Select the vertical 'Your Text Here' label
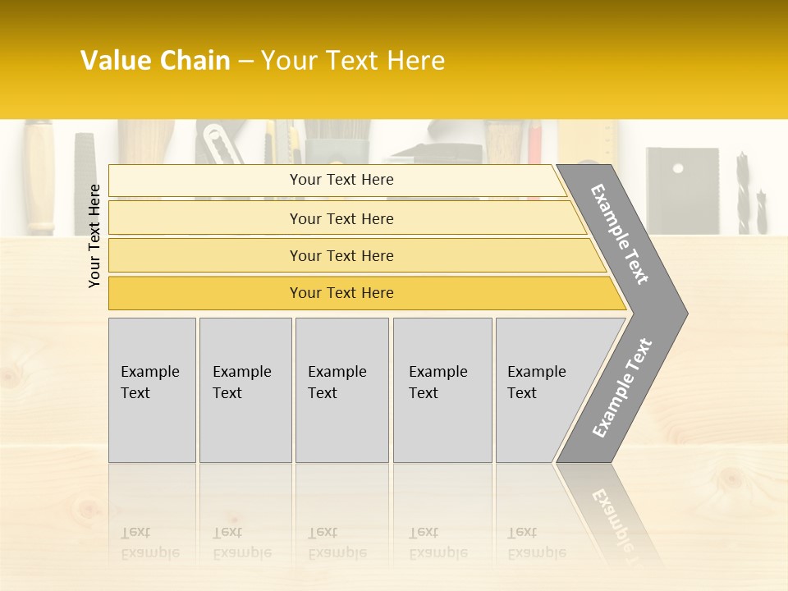The width and height of the screenshot is (788, 591). point(94,236)
